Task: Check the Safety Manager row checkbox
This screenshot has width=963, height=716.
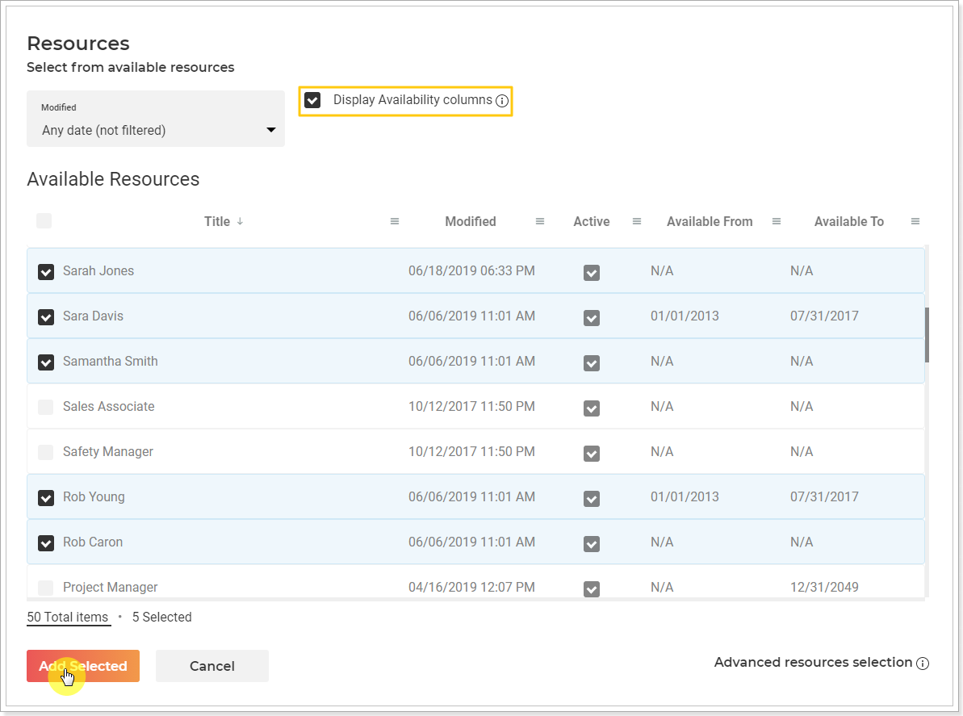Action: (46, 453)
